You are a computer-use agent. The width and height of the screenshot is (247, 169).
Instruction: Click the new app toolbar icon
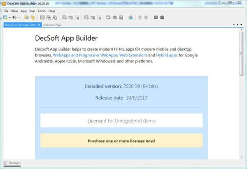5,18
